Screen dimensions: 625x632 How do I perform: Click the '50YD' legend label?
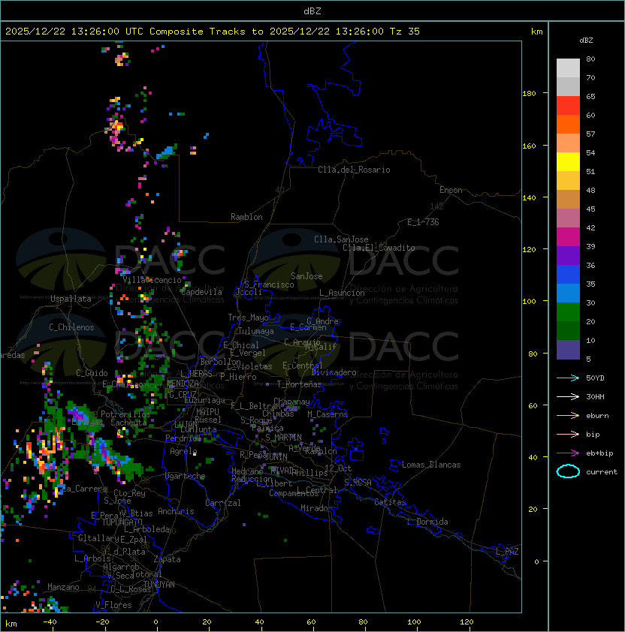[595, 378]
